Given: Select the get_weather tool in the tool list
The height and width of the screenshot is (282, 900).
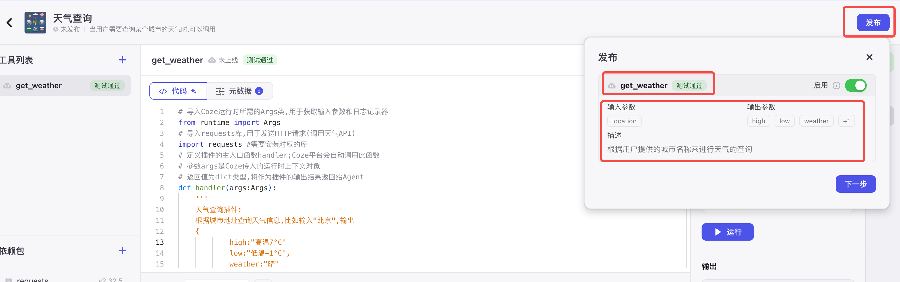Looking at the screenshot, I should coord(38,85).
